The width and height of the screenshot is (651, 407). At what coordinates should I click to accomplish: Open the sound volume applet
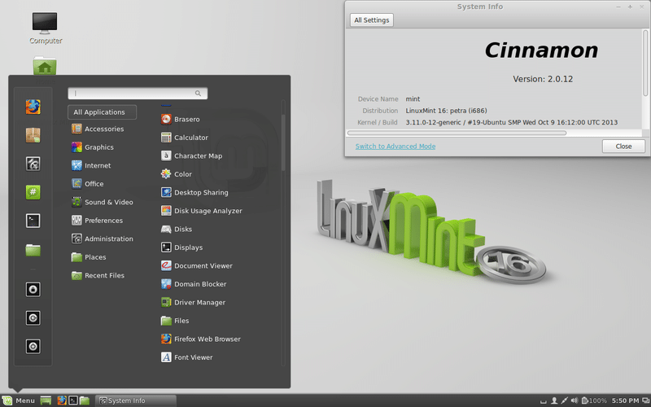pyautogui.click(x=575, y=400)
